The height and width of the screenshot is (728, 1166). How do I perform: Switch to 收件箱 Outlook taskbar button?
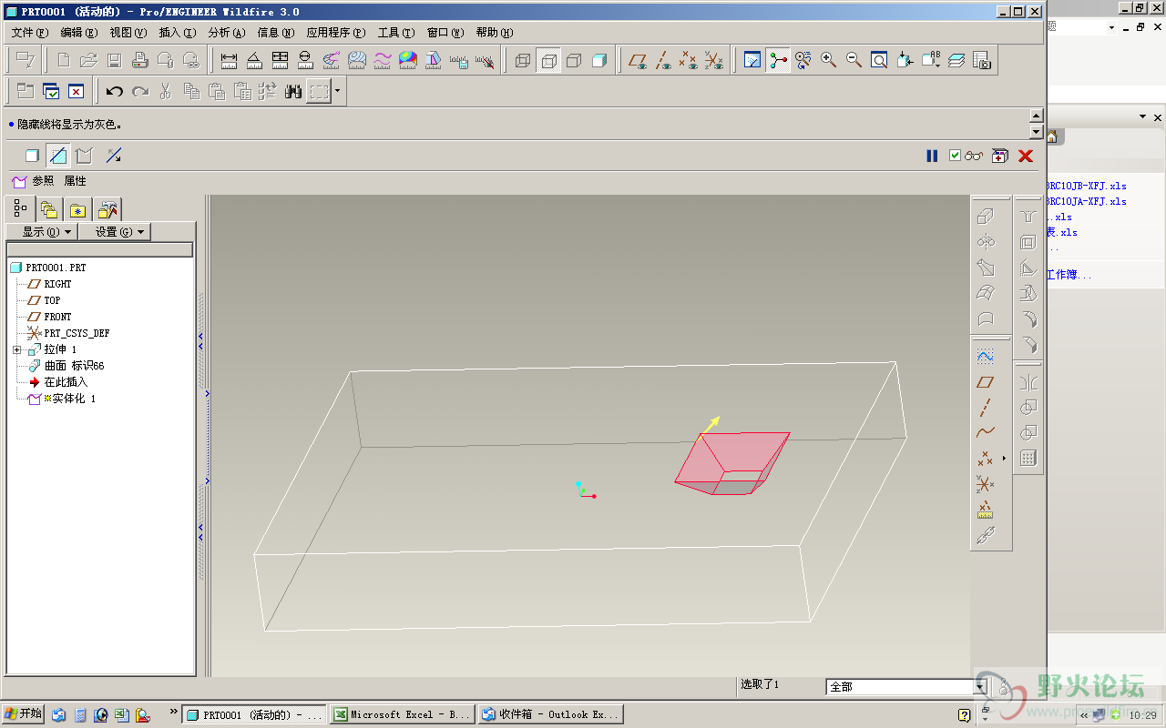pos(550,714)
